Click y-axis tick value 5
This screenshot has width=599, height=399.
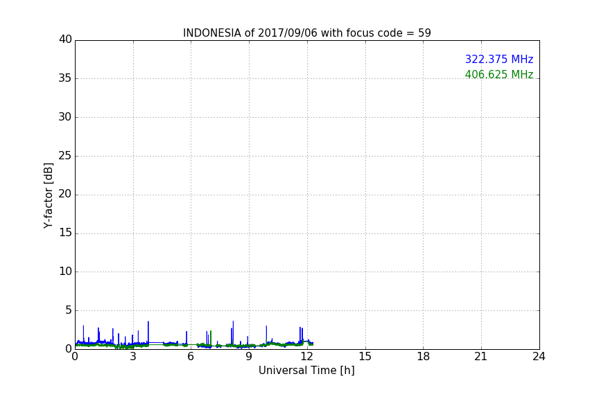[x=69, y=310]
